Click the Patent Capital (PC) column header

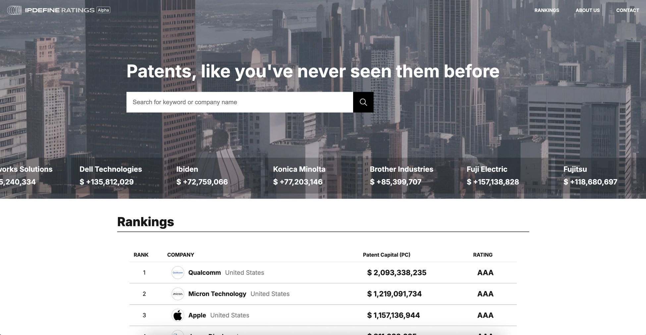[386, 255]
